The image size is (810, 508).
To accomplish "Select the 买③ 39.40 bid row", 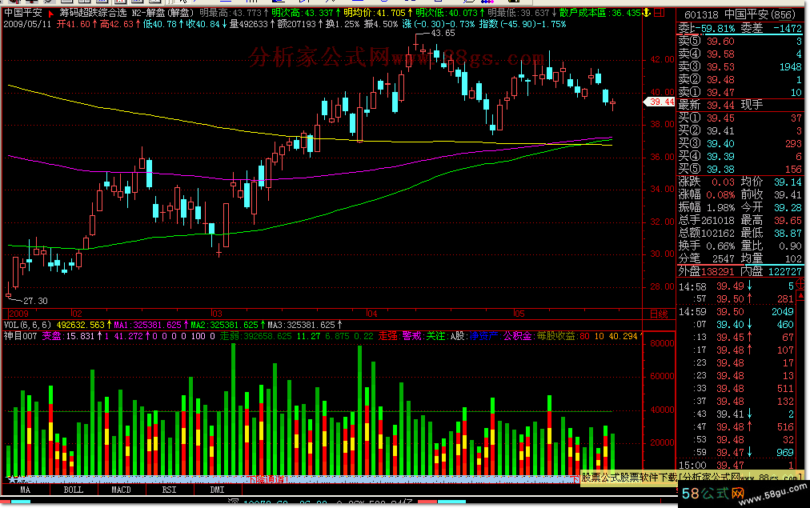I will pos(740,143).
